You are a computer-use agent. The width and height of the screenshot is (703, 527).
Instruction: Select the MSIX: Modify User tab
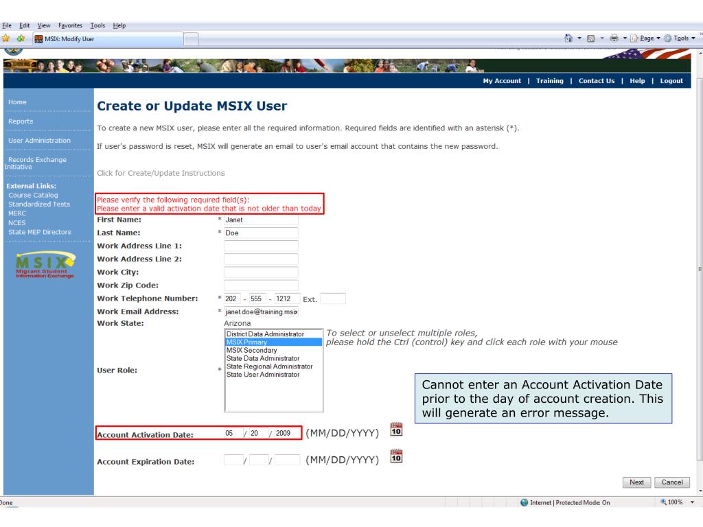pos(108,39)
